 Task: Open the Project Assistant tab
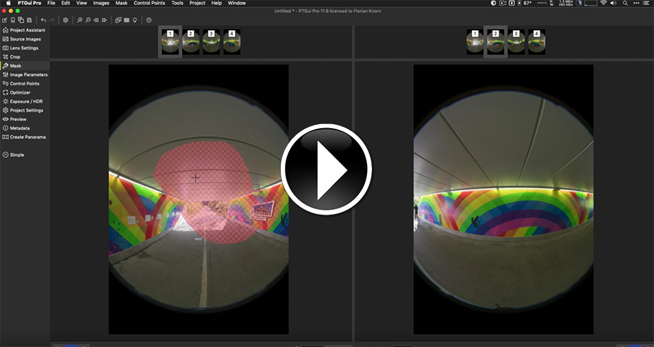[25, 30]
